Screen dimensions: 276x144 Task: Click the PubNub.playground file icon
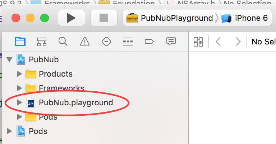click(31, 102)
